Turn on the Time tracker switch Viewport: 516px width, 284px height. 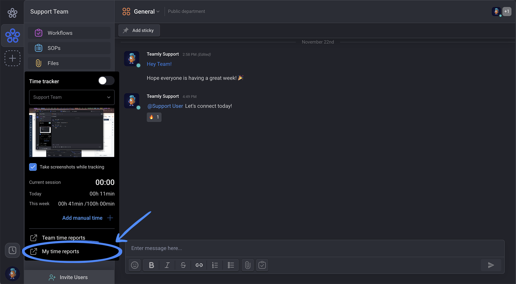pos(106,81)
